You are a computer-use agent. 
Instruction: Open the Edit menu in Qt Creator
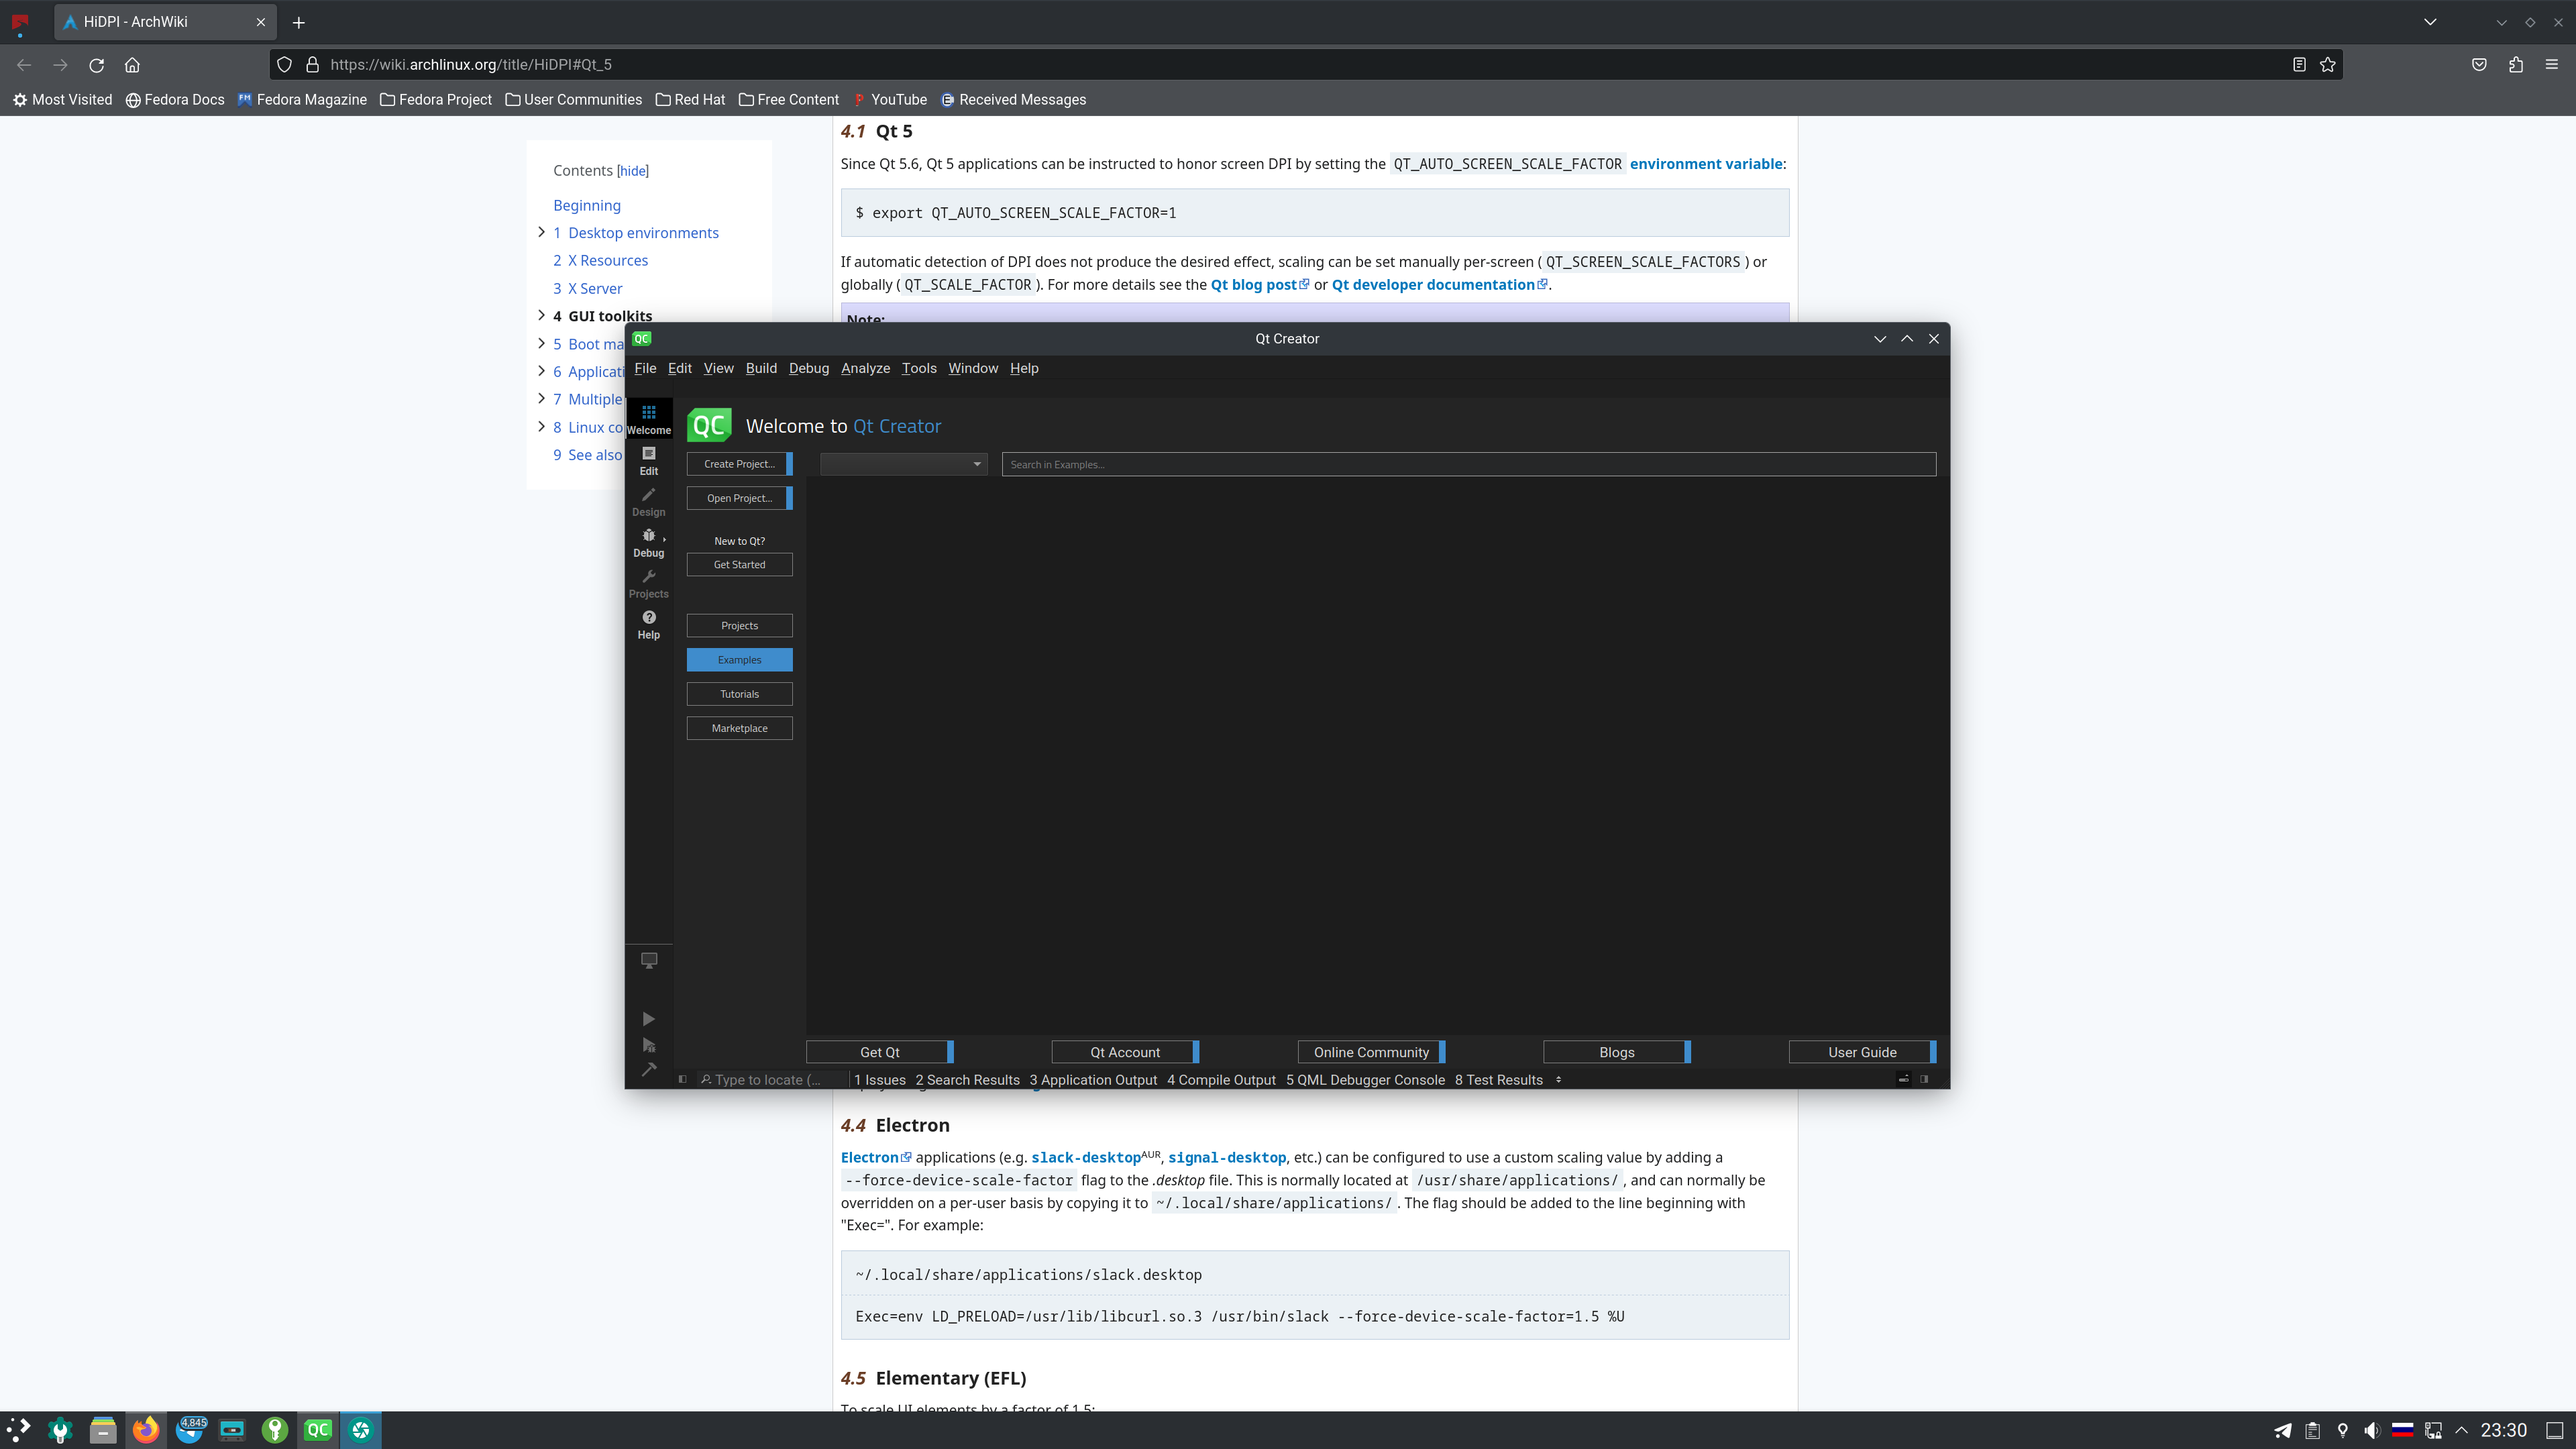679,368
